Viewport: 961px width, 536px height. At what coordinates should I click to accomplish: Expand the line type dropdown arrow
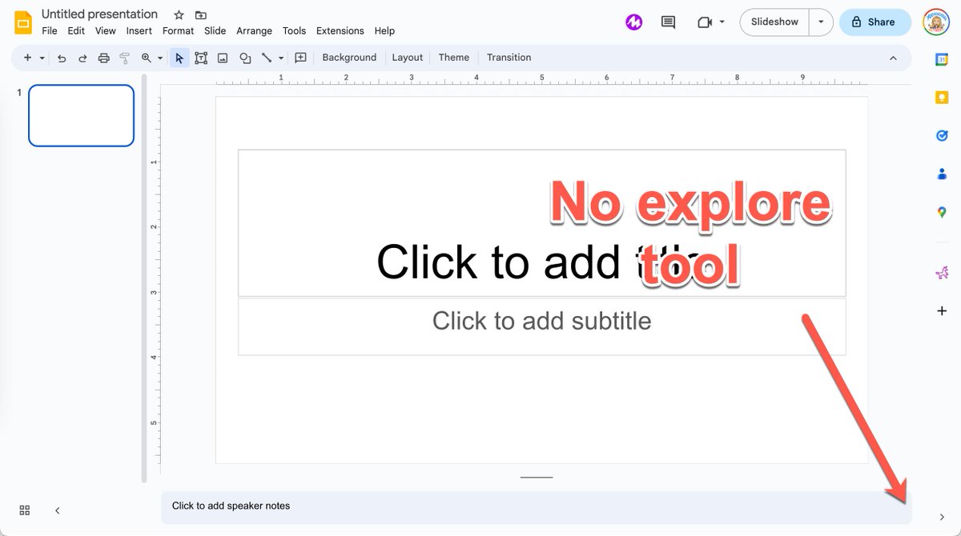(281, 58)
